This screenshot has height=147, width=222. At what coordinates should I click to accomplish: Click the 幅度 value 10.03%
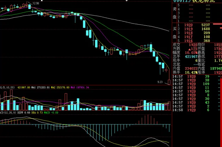191,53
